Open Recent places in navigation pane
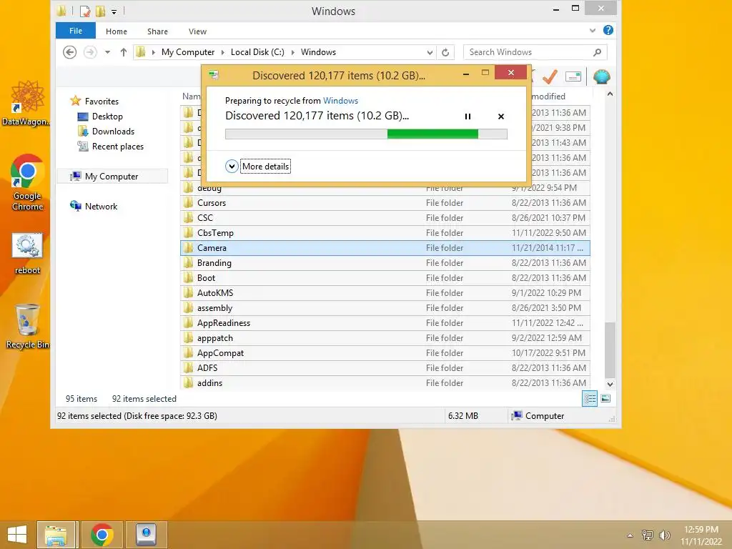This screenshot has width=732, height=549. pyautogui.click(x=118, y=146)
